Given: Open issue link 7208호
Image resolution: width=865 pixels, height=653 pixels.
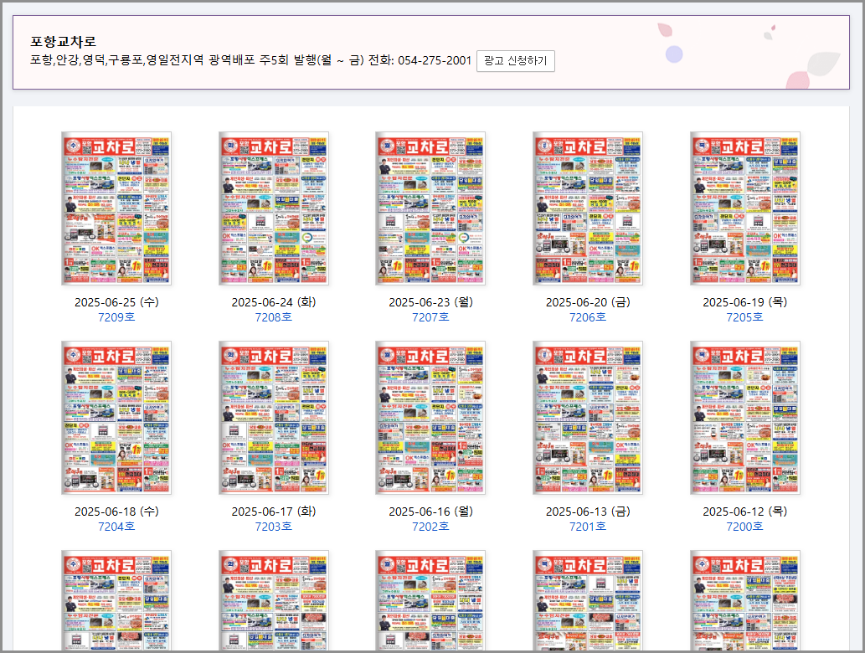Looking at the screenshot, I should tap(274, 316).
